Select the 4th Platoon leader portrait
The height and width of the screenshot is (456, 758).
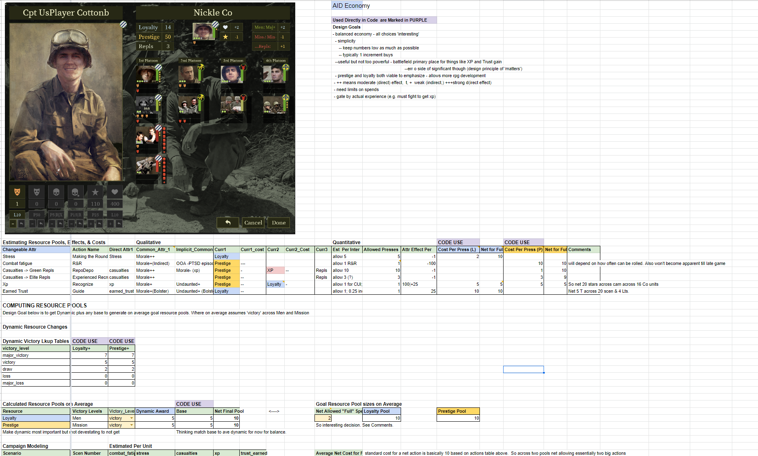(274, 74)
